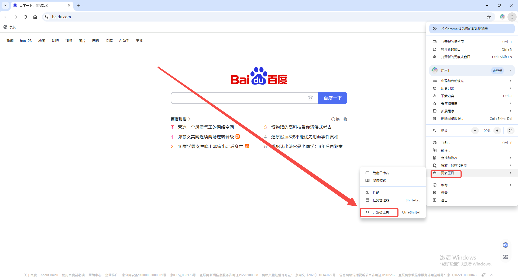This screenshot has width=518, height=280.
Task: Open 营造一个风清气正的网络空间 headline
Action: pyautogui.click(x=206, y=127)
